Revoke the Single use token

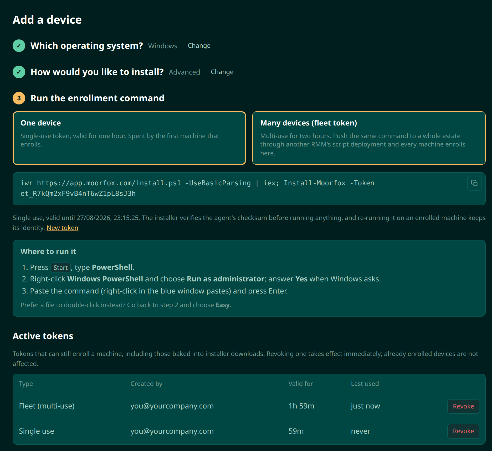[463, 431]
